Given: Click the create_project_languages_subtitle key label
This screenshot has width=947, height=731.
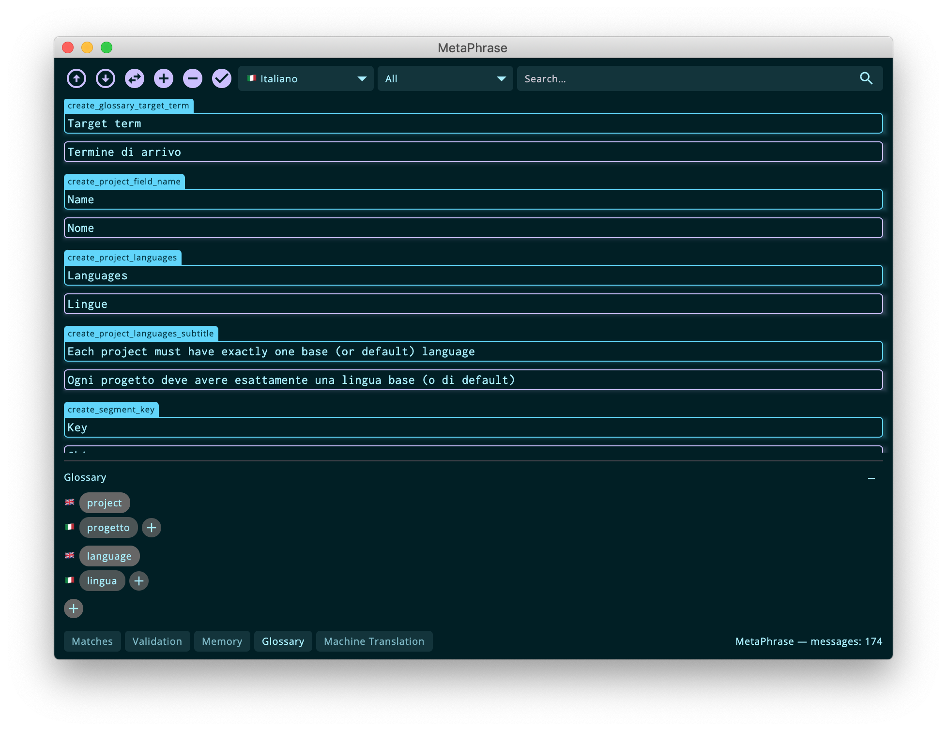Looking at the screenshot, I should tap(141, 334).
